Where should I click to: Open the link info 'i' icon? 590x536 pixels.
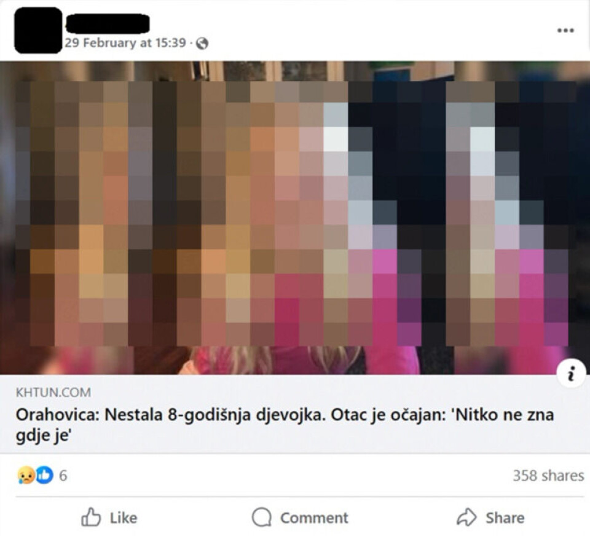(x=571, y=373)
